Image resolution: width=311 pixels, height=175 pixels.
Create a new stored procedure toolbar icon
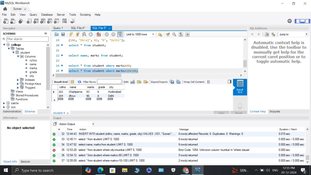tap(50, 21)
